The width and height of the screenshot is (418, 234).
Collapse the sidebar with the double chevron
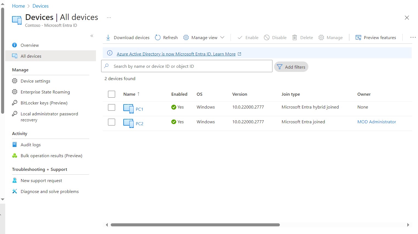tap(92, 36)
